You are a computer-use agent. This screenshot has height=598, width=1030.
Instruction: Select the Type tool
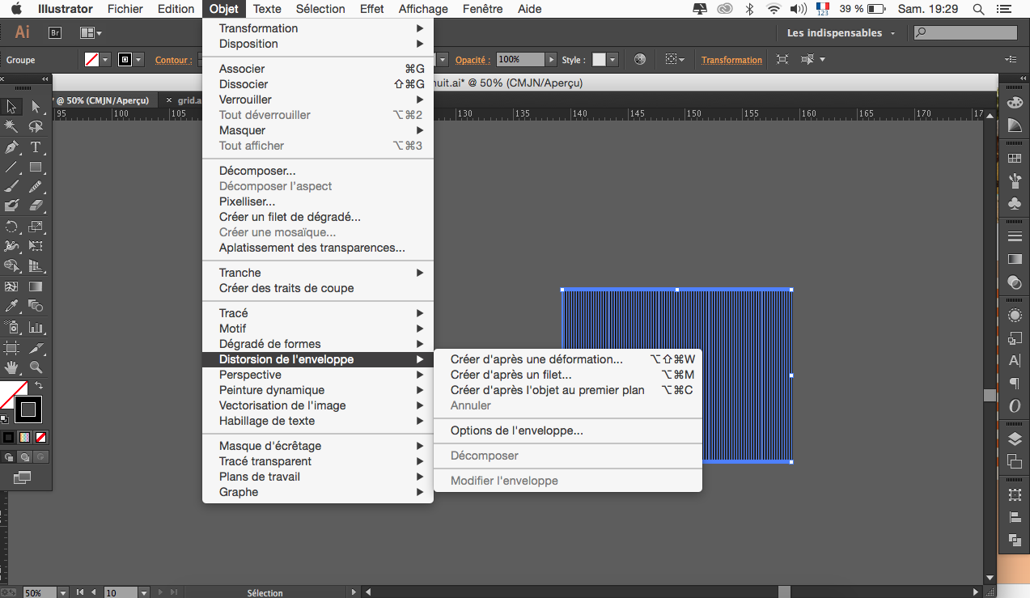point(36,147)
